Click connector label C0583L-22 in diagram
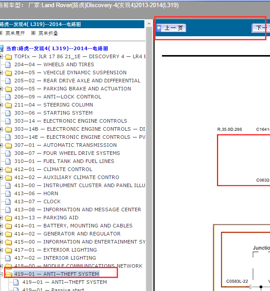 pos(237,281)
